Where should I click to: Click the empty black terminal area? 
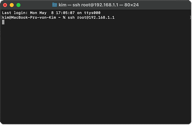[x=96, y=73]
